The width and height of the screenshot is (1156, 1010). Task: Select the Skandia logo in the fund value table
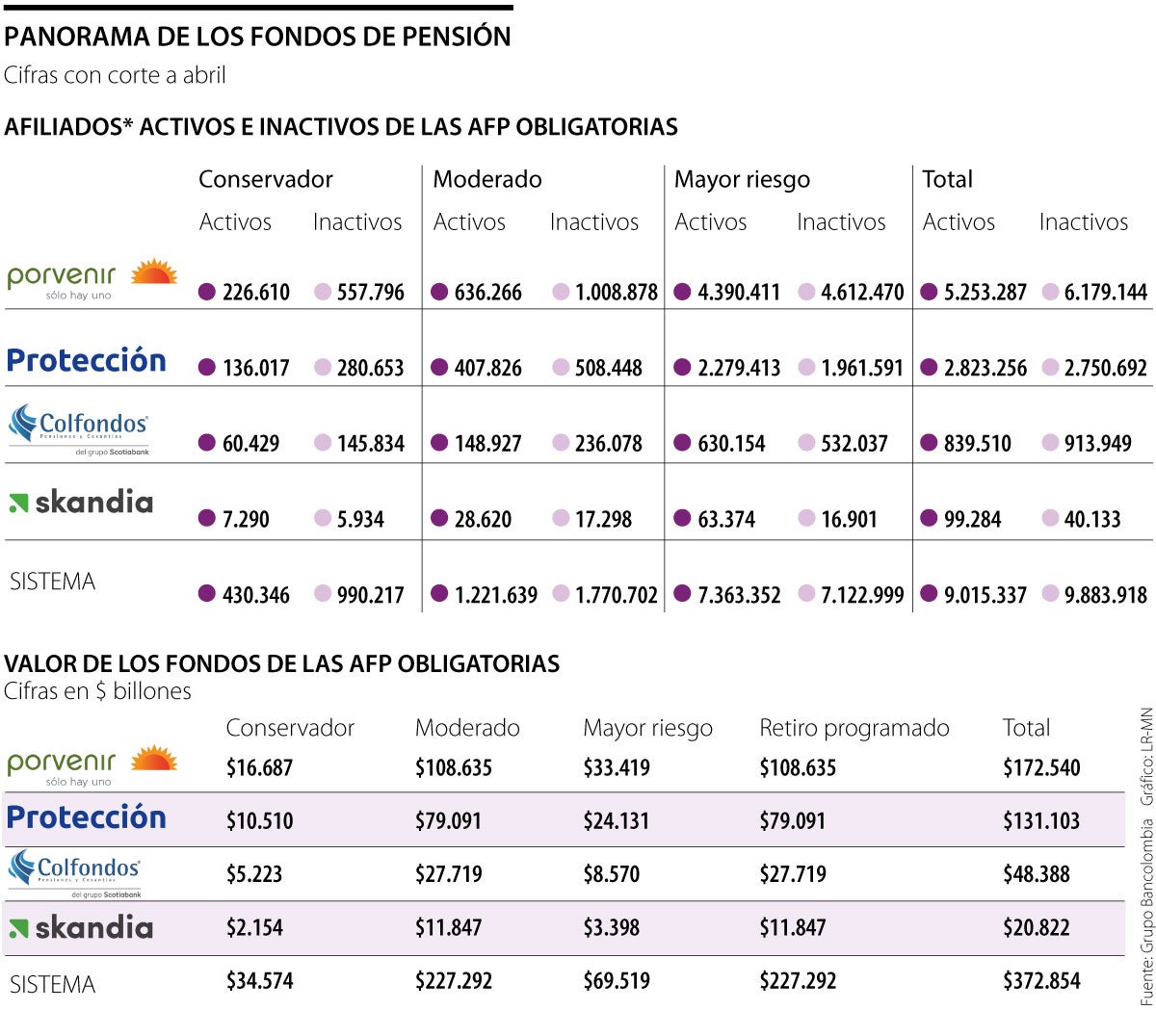pos(81,928)
